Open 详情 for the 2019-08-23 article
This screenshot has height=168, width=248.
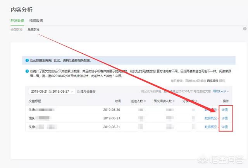[x=224, y=118]
